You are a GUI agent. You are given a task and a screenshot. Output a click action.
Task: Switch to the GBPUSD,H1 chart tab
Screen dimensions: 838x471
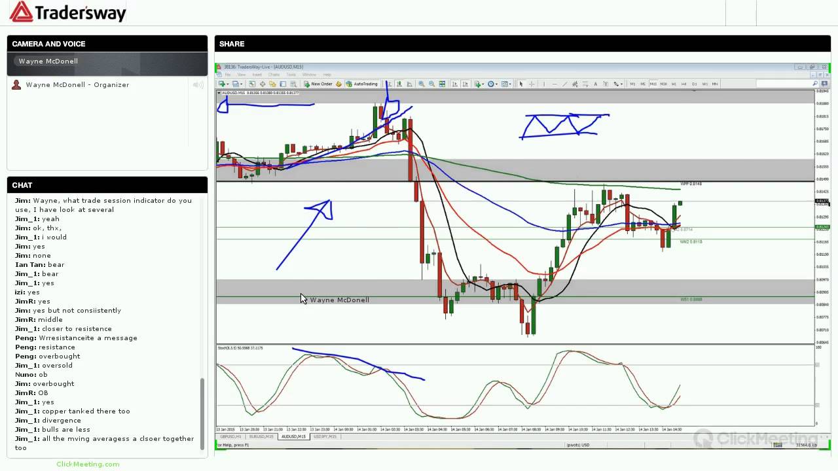(x=231, y=436)
